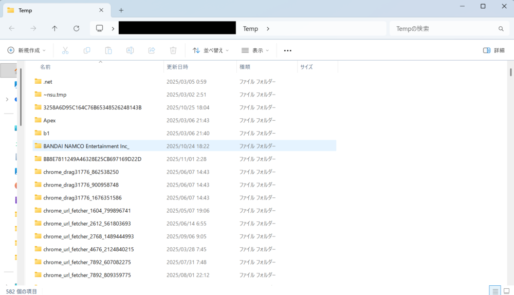514x295 pixels.
Task: Add a new tab with plus button
Action: pos(121,10)
